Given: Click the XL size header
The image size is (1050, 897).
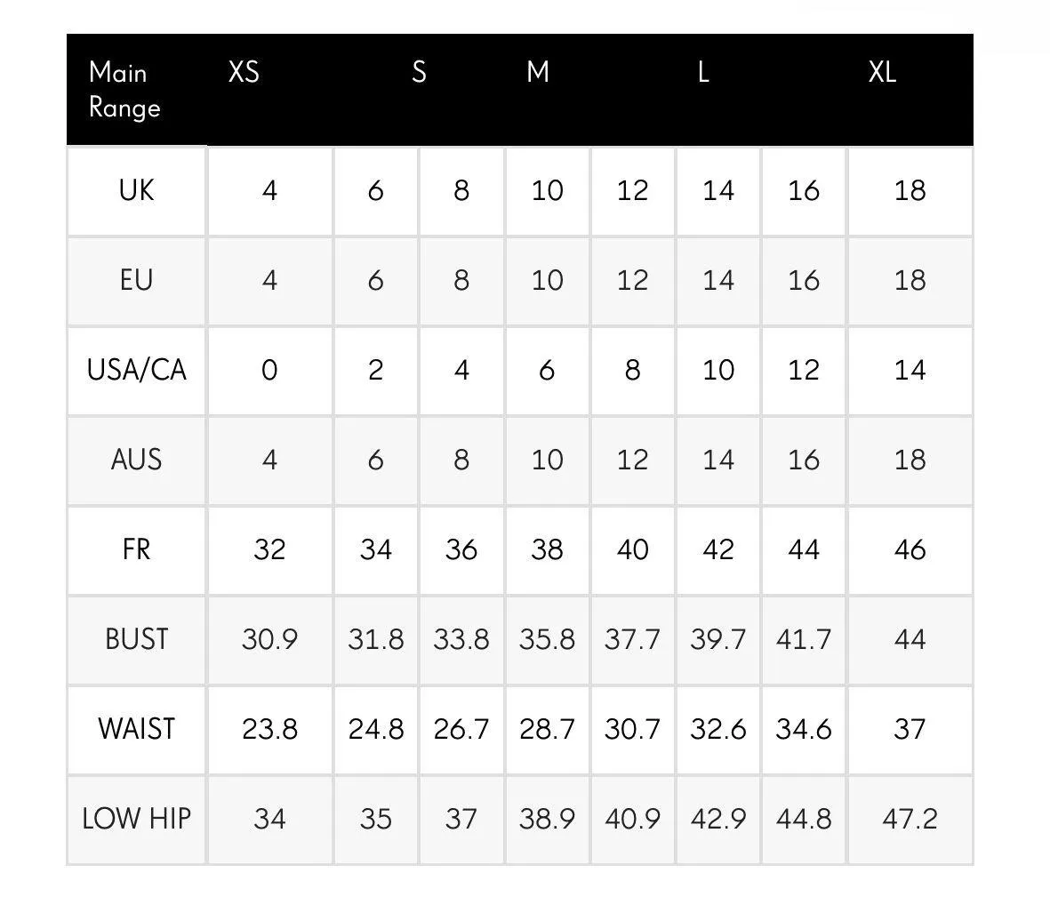Looking at the screenshot, I should (x=882, y=72).
